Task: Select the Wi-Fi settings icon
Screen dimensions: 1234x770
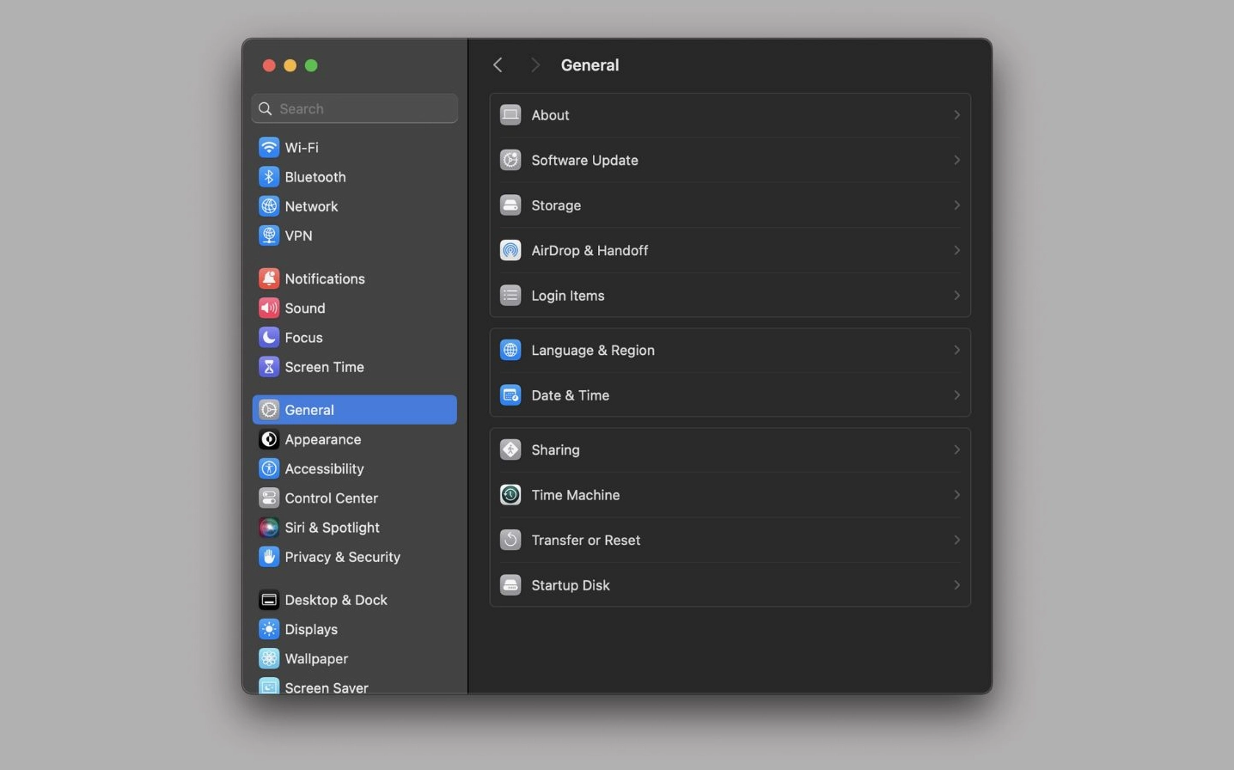Action: pyautogui.click(x=269, y=147)
